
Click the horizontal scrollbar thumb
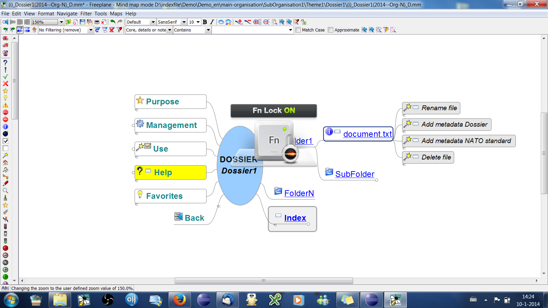(264, 281)
